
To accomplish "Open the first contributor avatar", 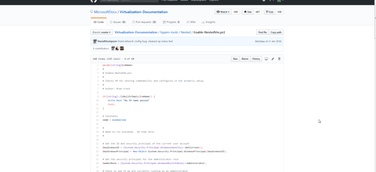I will (x=113, y=48).
